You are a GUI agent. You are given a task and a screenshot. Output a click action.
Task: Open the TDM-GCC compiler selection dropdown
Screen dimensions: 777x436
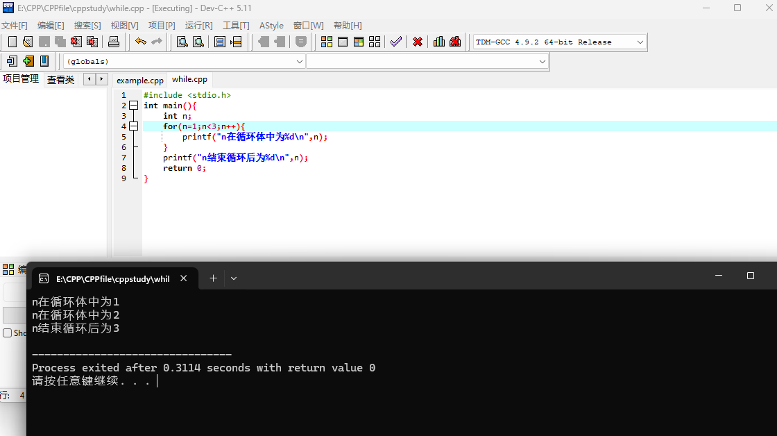(x=640, y=42)
